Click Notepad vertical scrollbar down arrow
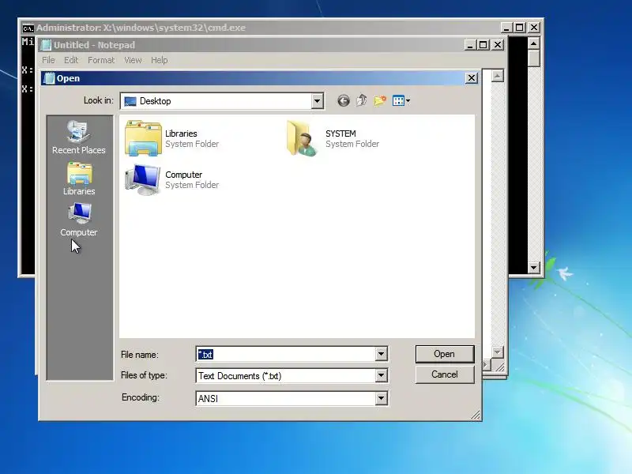 (498, 352)
